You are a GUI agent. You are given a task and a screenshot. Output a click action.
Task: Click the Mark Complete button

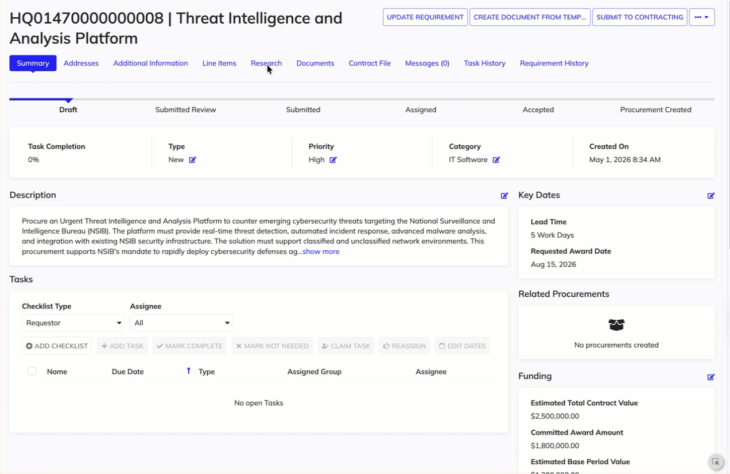pyautogui.click(x=189, y=346)
